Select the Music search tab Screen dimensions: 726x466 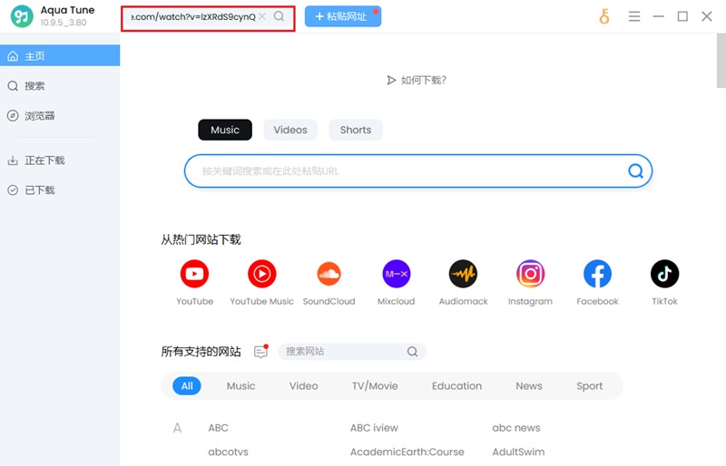coord(225,130)
